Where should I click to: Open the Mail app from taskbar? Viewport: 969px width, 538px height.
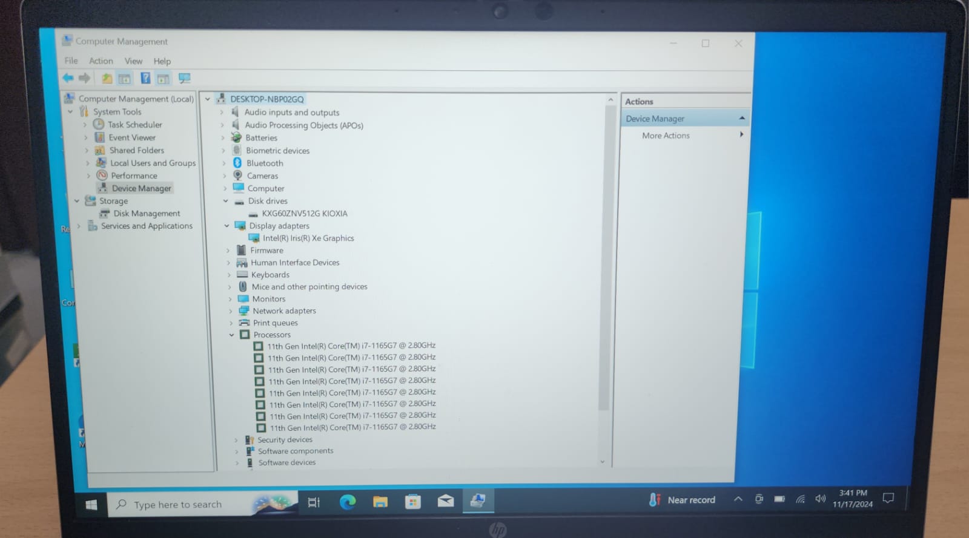[446, 501]
